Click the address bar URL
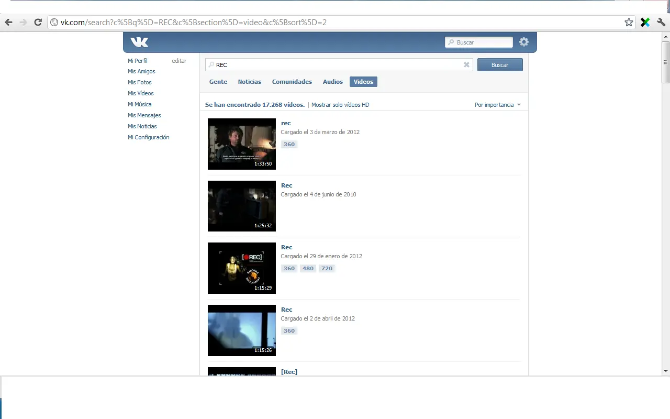The height and width of the screenshot is (419, 670). pos(194,23)
